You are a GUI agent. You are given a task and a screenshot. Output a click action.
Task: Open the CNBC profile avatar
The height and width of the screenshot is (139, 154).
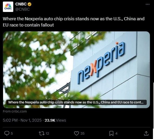coord(8,7)
